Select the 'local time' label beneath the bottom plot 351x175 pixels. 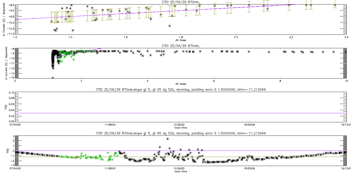point(181,171)
